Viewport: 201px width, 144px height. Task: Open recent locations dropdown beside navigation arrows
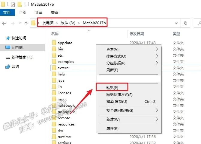coord(20,23)
